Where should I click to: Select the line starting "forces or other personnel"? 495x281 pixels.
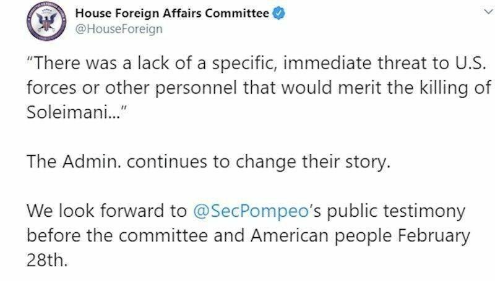(x=259, y=88)
